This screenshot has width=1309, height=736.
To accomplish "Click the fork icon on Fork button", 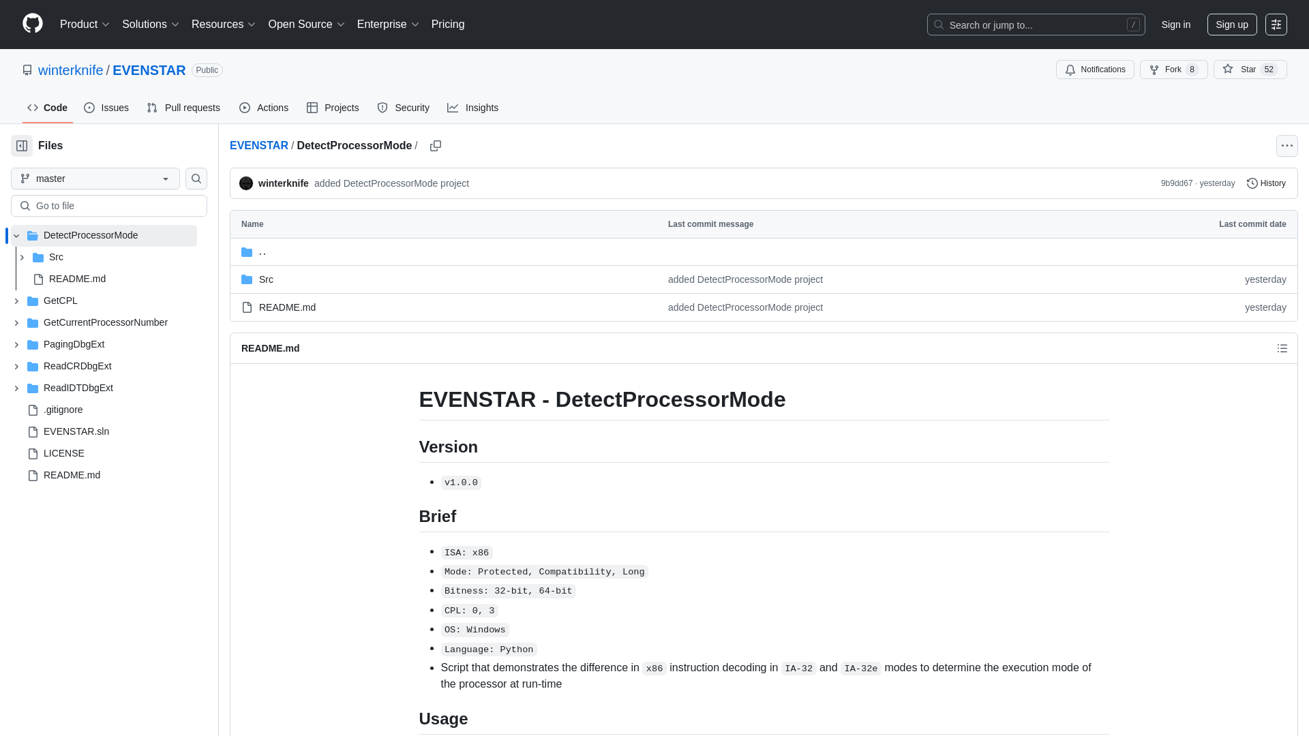I will pyautogui.click(x=1154, y=70).
